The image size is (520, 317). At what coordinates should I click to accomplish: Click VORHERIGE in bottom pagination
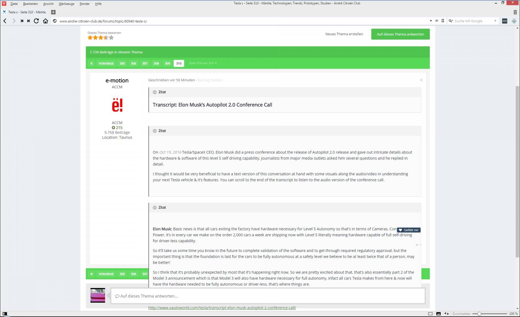click(106, 274)
